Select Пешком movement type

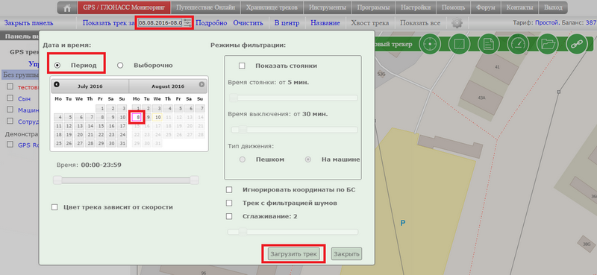242,159
